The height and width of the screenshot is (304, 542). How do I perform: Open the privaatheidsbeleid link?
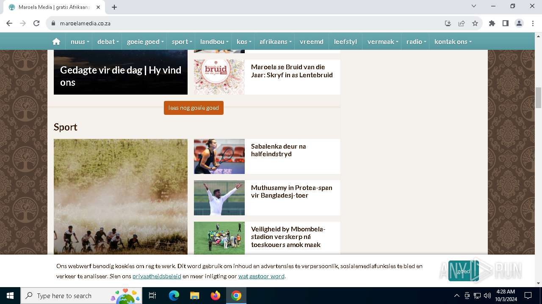(157, 276)
